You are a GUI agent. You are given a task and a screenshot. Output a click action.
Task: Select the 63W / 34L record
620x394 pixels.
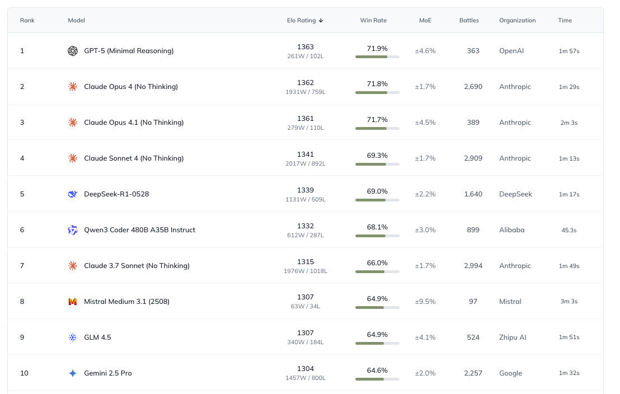point(306,307)
